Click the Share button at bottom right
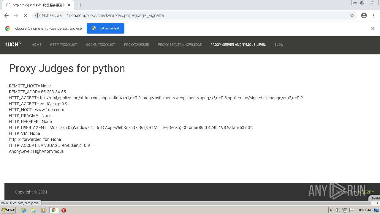 (375, 198)
